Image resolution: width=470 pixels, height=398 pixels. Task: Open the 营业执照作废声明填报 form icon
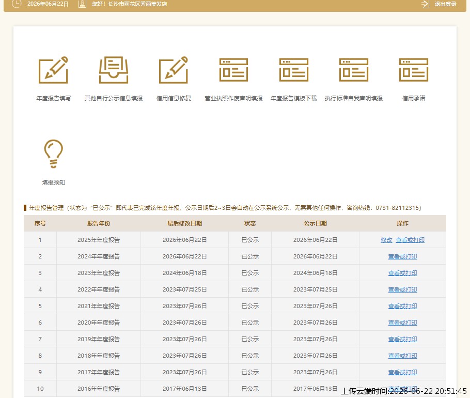(233, 70)
